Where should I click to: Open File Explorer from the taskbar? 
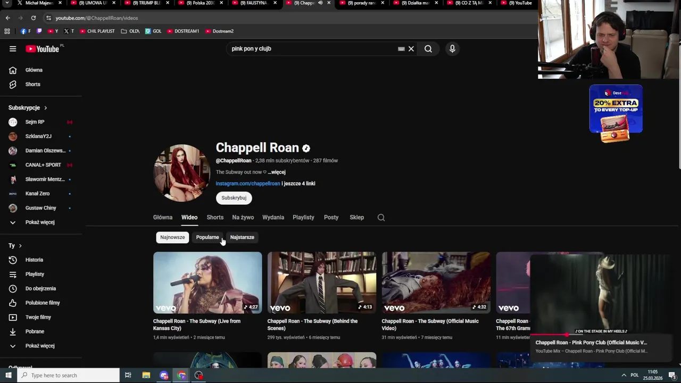tap(146, 376)
